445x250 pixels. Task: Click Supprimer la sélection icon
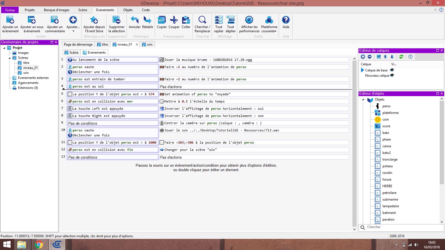[117, 20]
